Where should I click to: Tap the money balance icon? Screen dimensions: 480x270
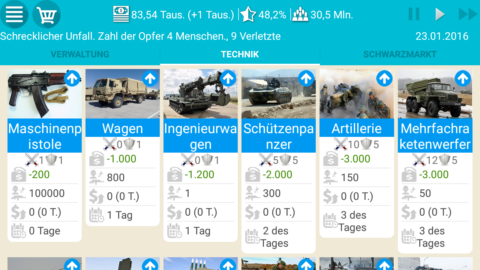click(121, 14)
